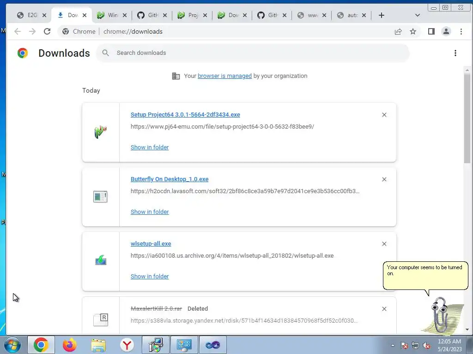Reload the downloads page

click(x=47, y=31)
